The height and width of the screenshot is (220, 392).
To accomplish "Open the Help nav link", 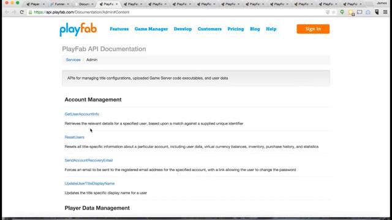I will (x=271, y=29).
